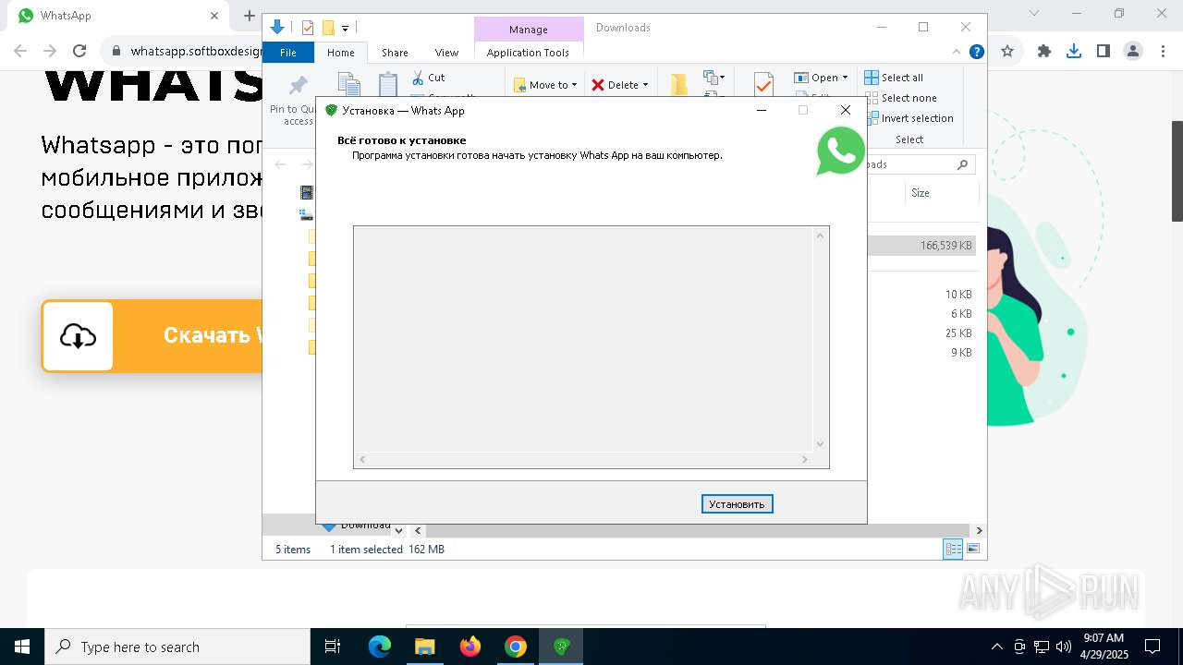Viewport: 1183px width, 665px height.
Task: Click Select none in Explorer ribbon
Action: click(x=900, y=98)
